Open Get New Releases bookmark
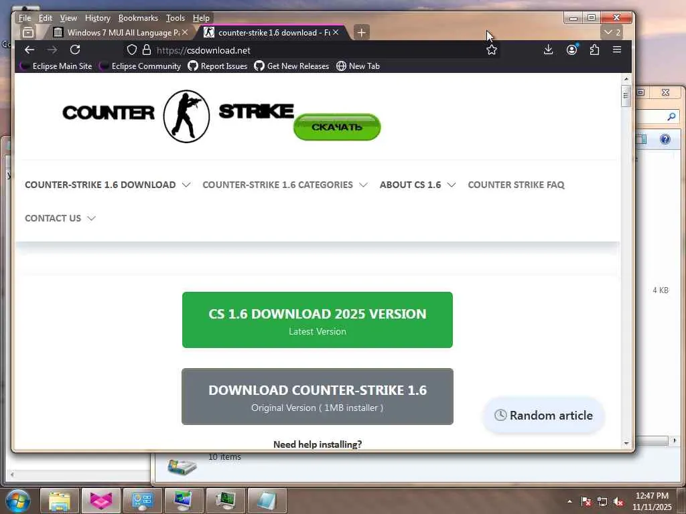686x514 pixels. pos(291,66)
